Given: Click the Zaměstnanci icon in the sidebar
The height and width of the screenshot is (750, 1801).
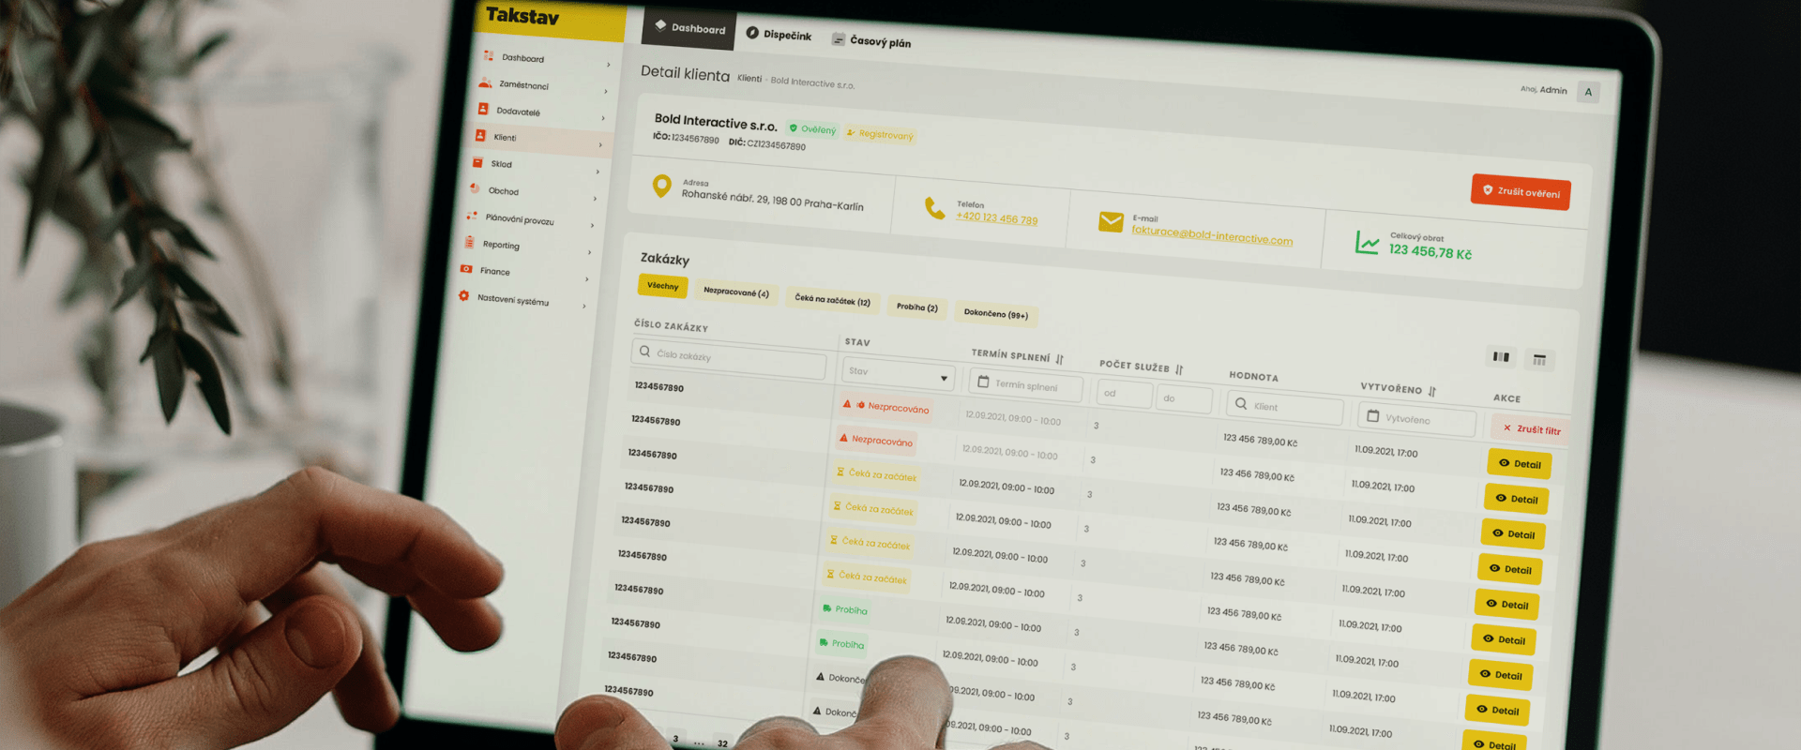Looking at the screenshot, I should (485, 82).
